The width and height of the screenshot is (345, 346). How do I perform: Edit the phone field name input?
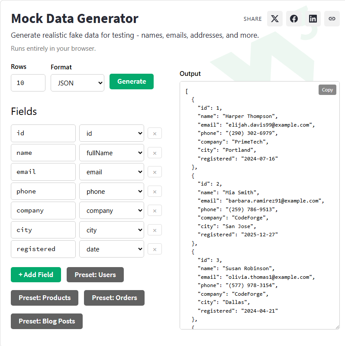coord(43,191)
